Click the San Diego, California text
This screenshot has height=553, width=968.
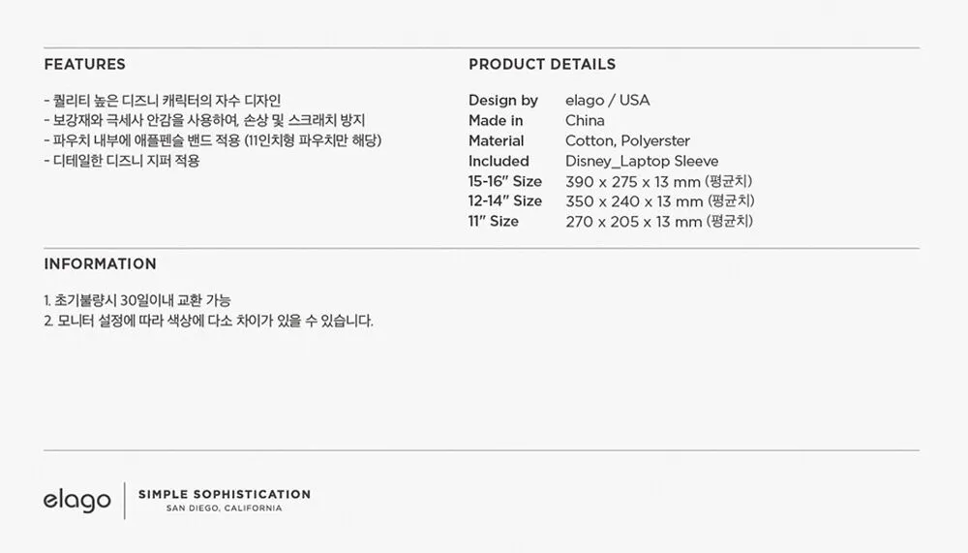coord(225,508)
